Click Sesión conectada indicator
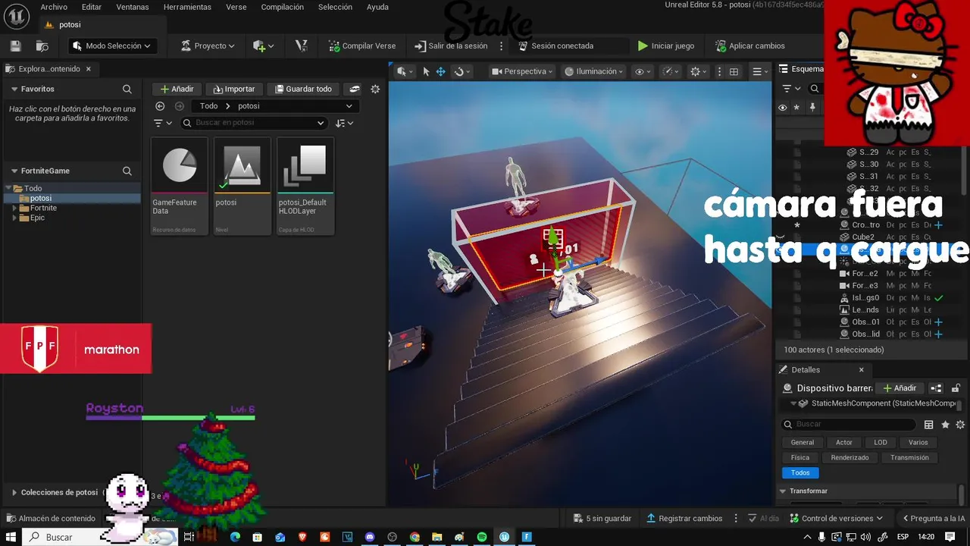This screenshot has width=970, height=546. 556,45
